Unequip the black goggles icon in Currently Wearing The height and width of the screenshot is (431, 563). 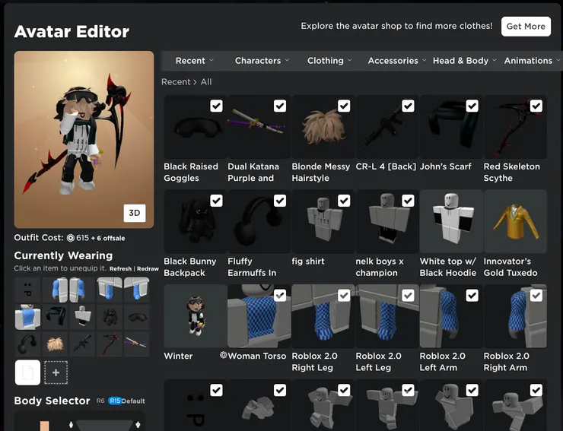(137, 317)
